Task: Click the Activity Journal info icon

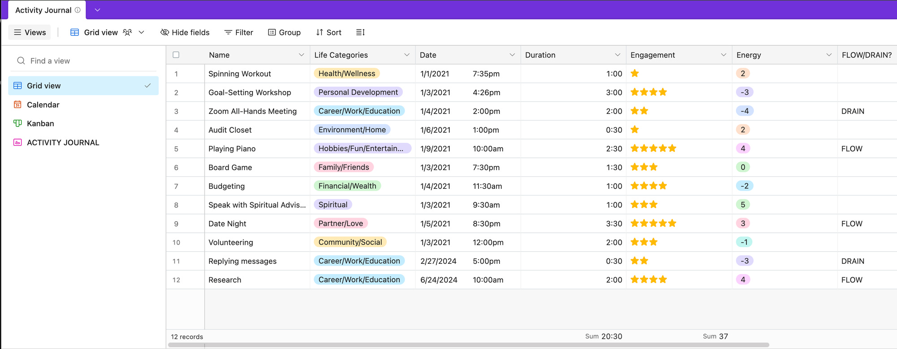Action: point(78,10)
